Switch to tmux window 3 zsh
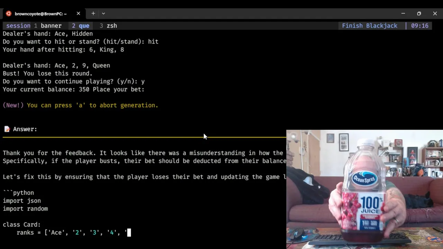The height and width of the screenshot is (249, 443). click(108, 26)
